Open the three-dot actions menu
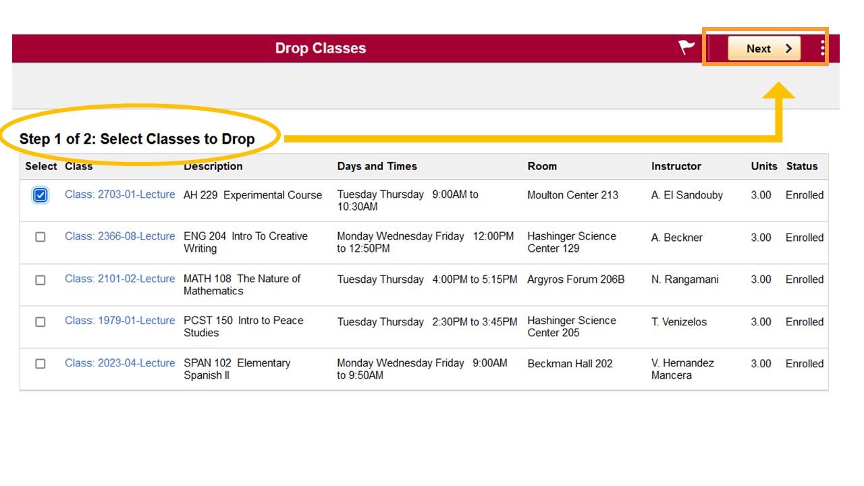 822,48
